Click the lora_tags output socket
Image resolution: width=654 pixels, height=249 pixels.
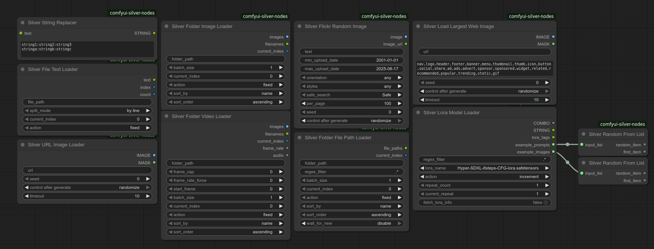553,137
